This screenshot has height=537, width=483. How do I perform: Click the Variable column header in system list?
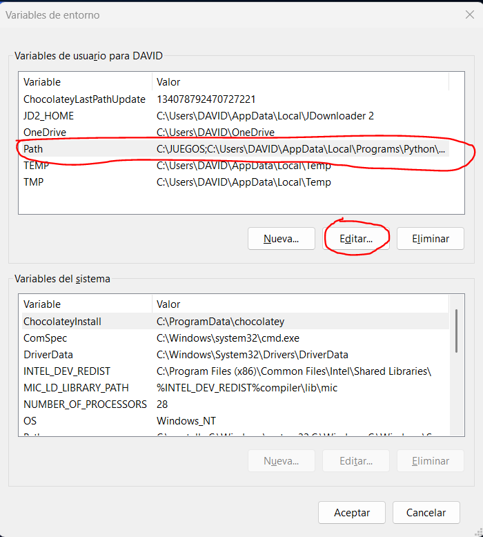coord(87,304)
